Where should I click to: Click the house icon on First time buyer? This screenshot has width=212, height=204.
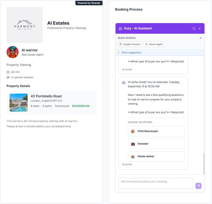[x=133, y=131]
